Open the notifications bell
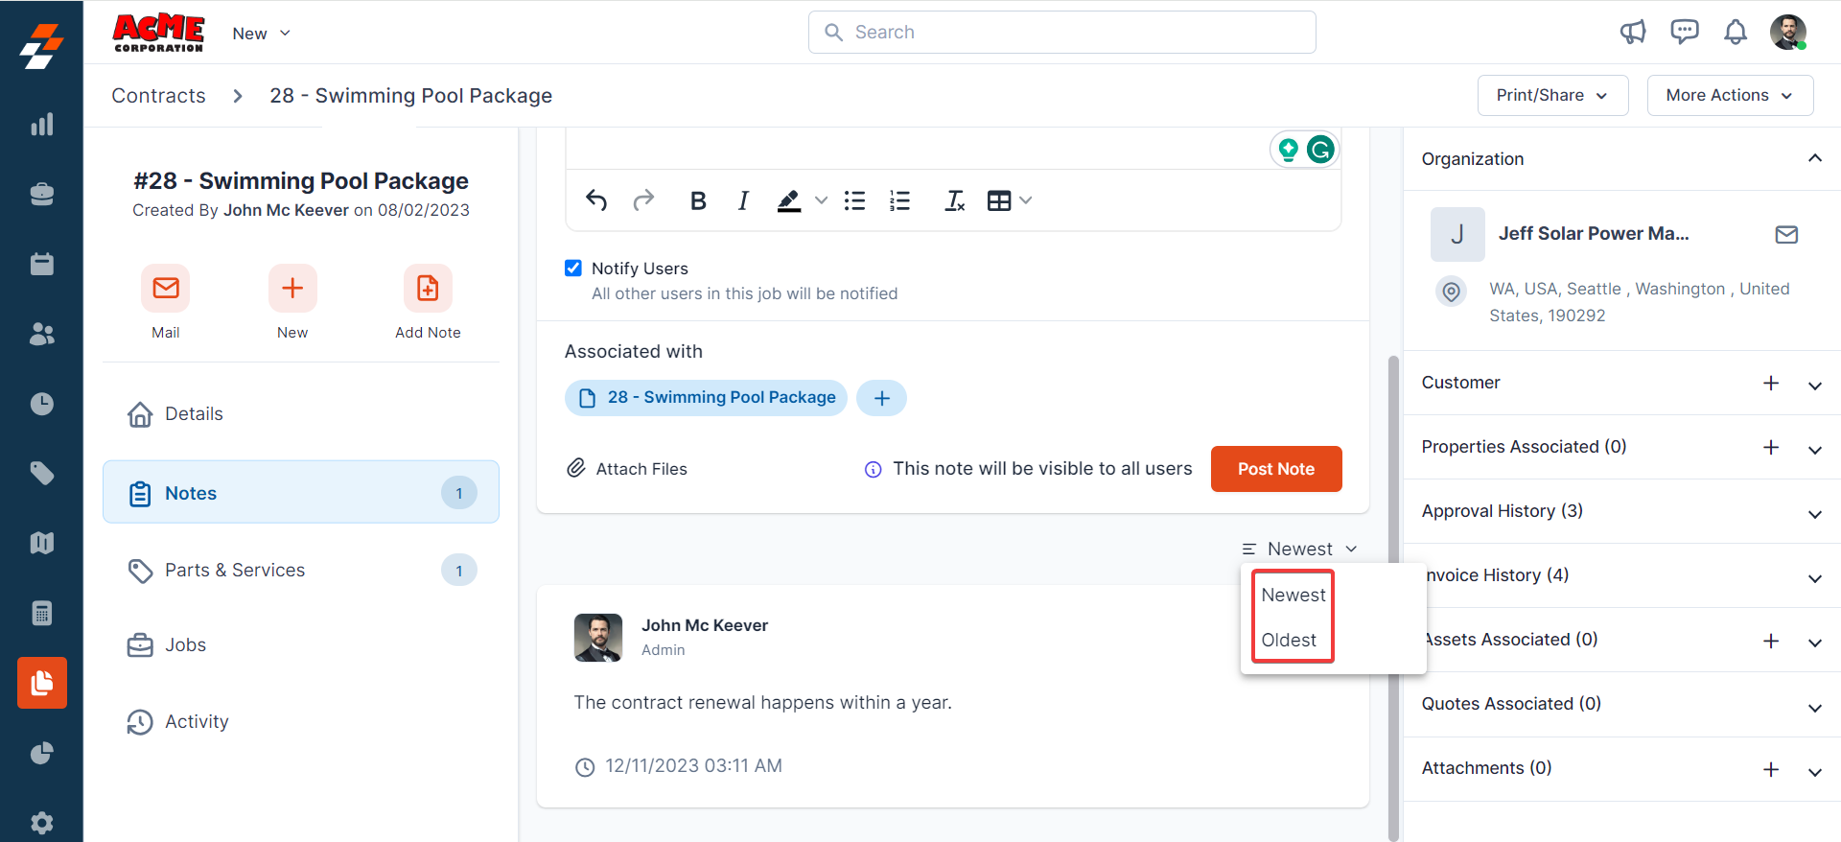 [1735, 33]
